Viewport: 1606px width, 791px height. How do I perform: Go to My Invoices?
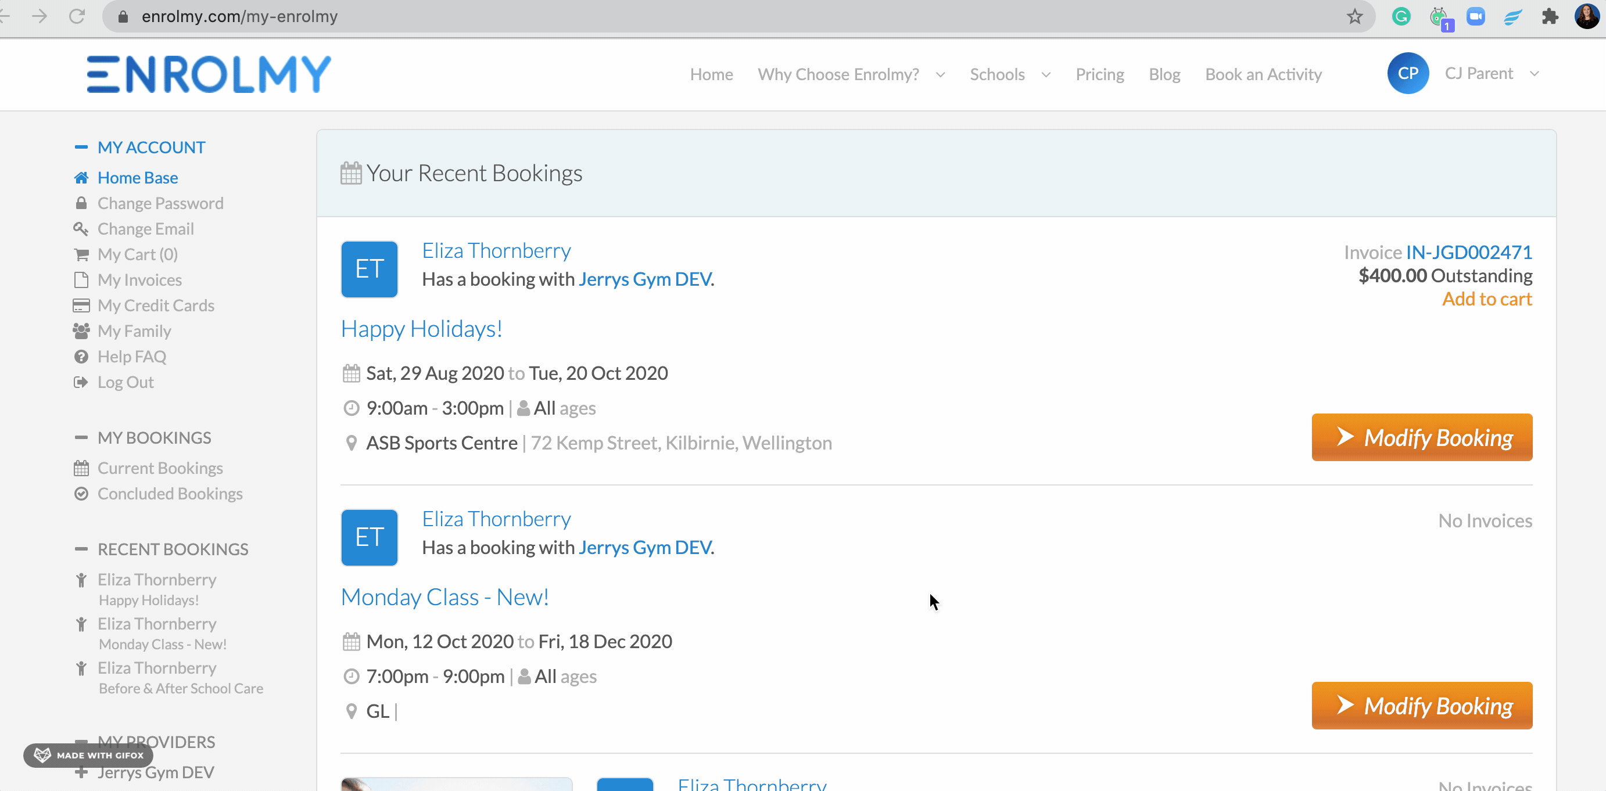(139, 280)
